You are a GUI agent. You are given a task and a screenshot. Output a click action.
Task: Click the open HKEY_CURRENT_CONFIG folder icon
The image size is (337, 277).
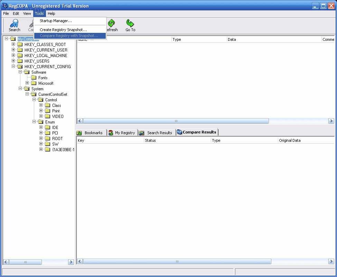point(20,67)
